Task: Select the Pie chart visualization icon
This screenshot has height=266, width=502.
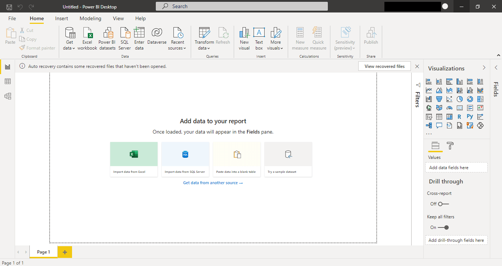Action: [460, 99]
